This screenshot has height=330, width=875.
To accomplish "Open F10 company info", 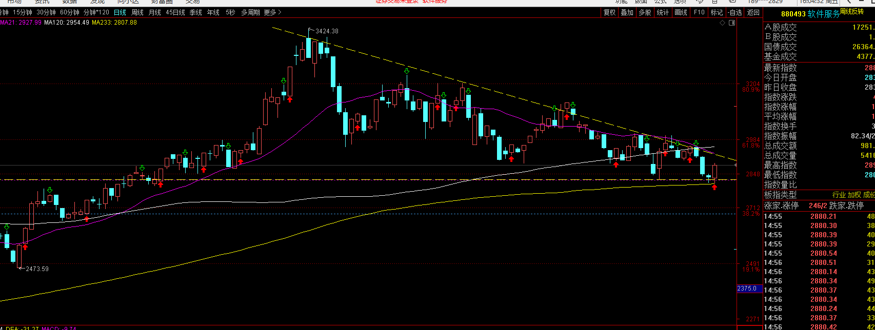I will (x=699, y=12).
